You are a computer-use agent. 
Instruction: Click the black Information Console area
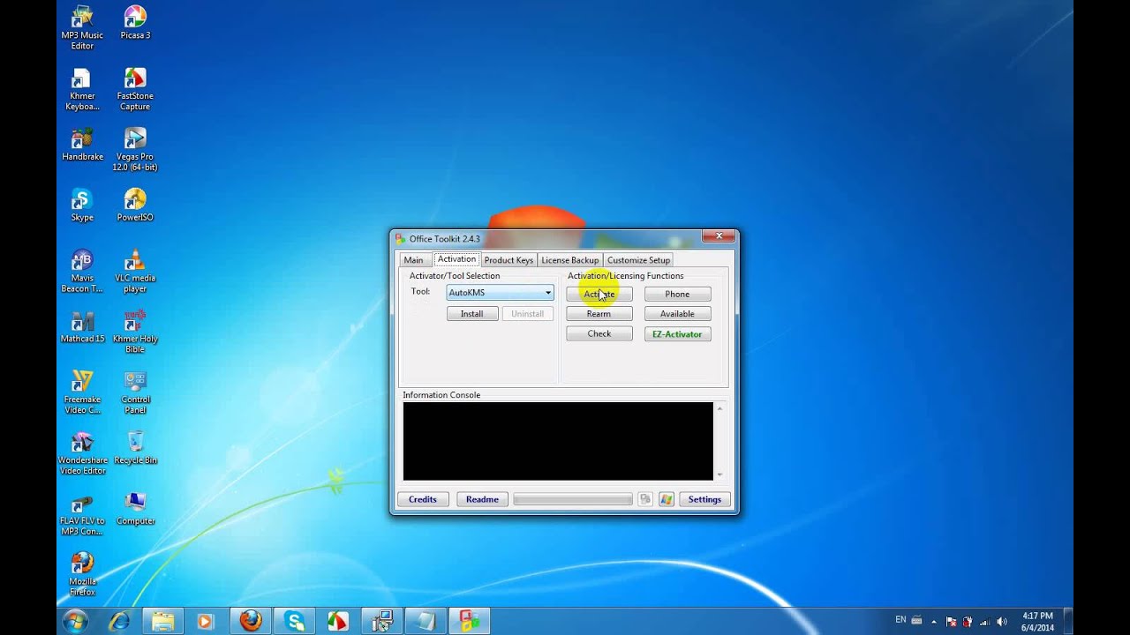(558, 441)
